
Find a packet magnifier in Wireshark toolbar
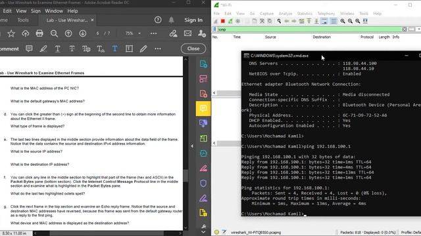click(279, 21)
